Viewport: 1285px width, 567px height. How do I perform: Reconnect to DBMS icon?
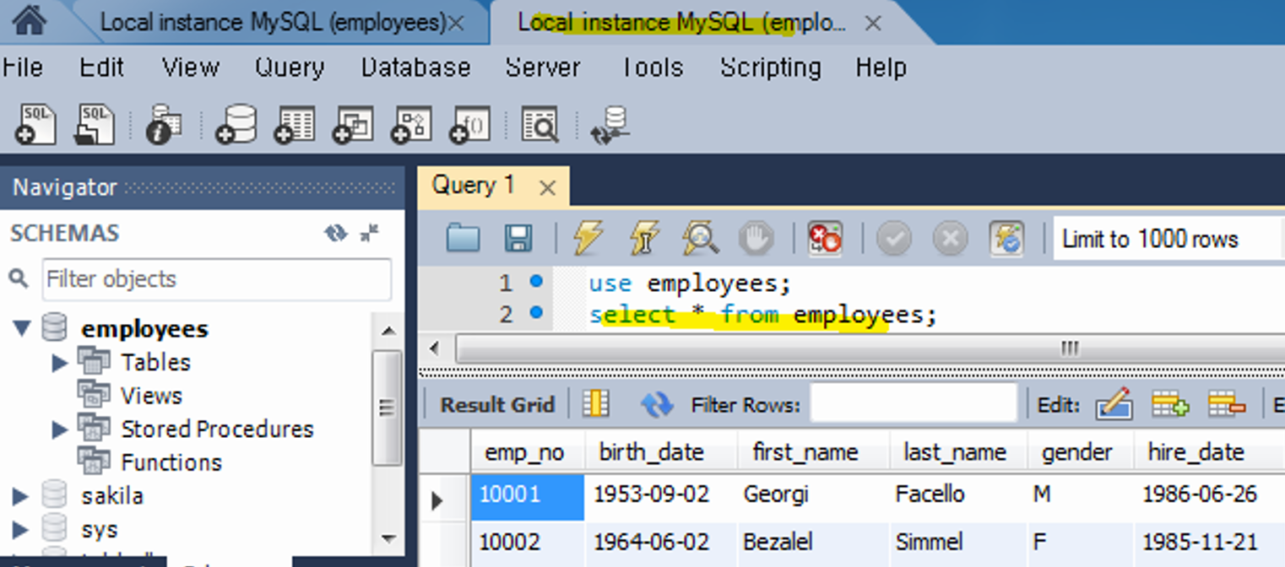click(x=610, y=124)
